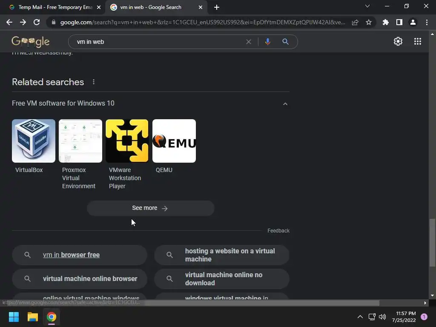Open the QEMU thumbnail

(x=174, y=141)
